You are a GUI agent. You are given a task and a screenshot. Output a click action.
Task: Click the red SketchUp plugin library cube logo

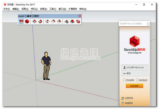134,41
